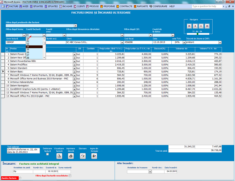Open product dropdown for Sistem Standard row
Image resolution: width=235 pixels, height=181 pixels.
pos(74,68)
